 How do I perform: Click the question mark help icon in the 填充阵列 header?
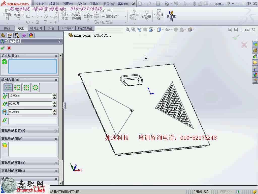pos(59,41)
